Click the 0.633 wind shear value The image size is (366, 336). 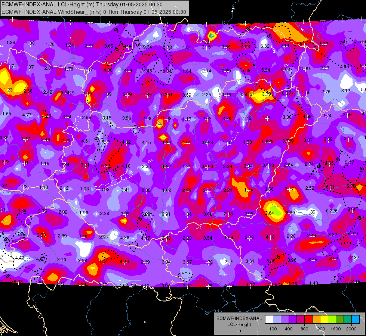point(268,165)
